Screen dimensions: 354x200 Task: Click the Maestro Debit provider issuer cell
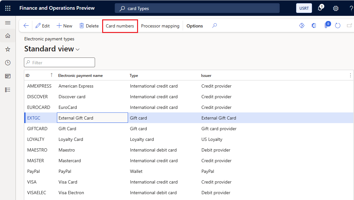[216, 150]
